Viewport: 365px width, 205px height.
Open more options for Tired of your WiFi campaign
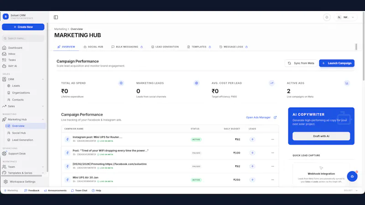272,153
